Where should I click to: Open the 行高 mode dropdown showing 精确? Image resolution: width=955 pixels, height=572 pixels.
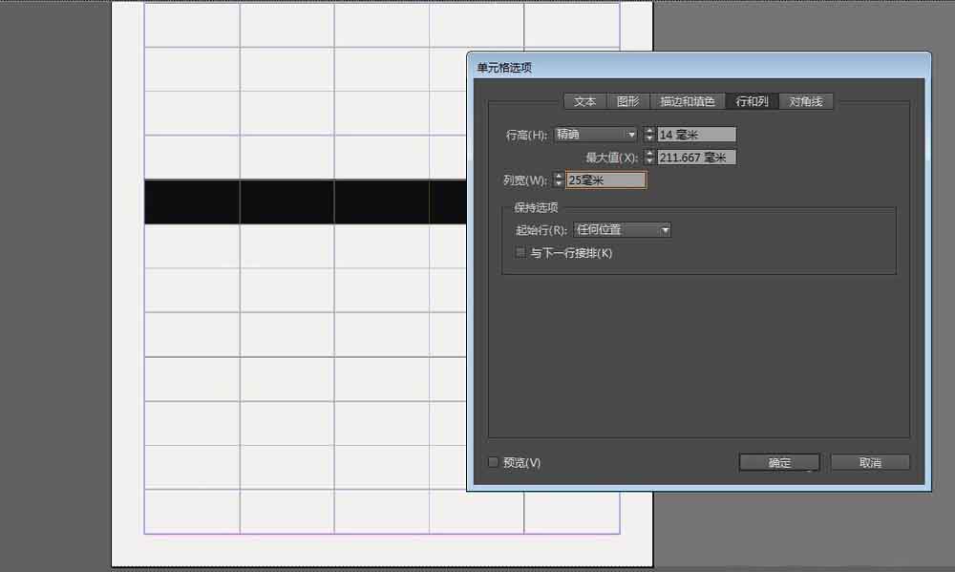[x=596, y=134]
